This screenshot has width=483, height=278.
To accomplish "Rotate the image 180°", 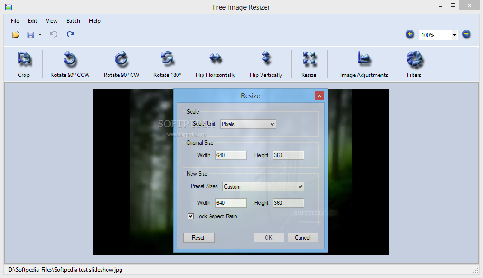I will pyautogui.click(x=167, y=64).
